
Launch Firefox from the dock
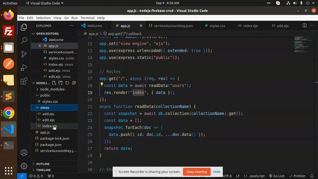coord(8,15)
